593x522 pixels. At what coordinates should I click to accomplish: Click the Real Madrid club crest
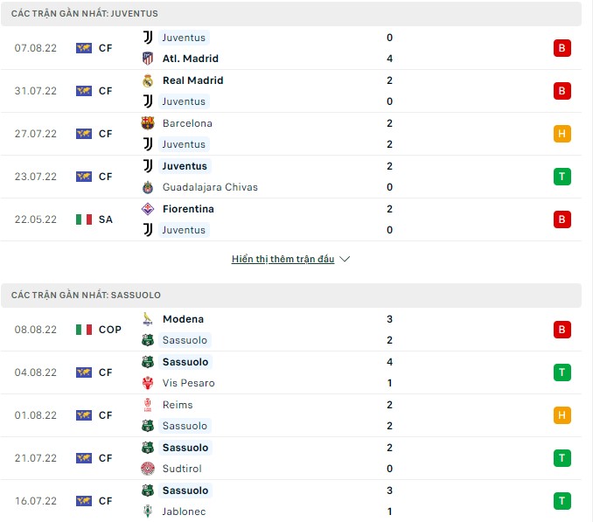pos(148,80)
